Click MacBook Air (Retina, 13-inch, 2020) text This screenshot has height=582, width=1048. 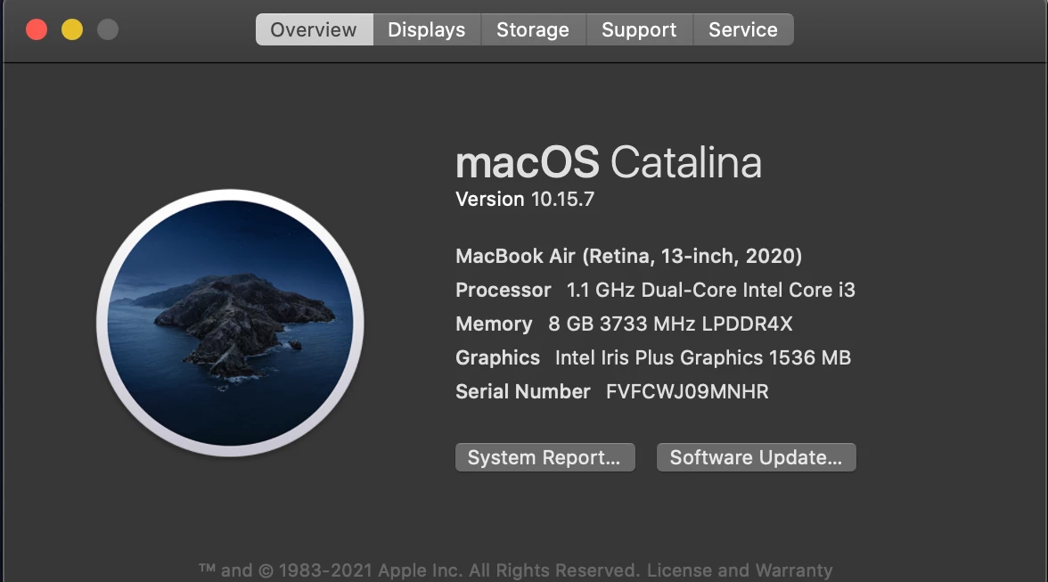tap(628, 256)
